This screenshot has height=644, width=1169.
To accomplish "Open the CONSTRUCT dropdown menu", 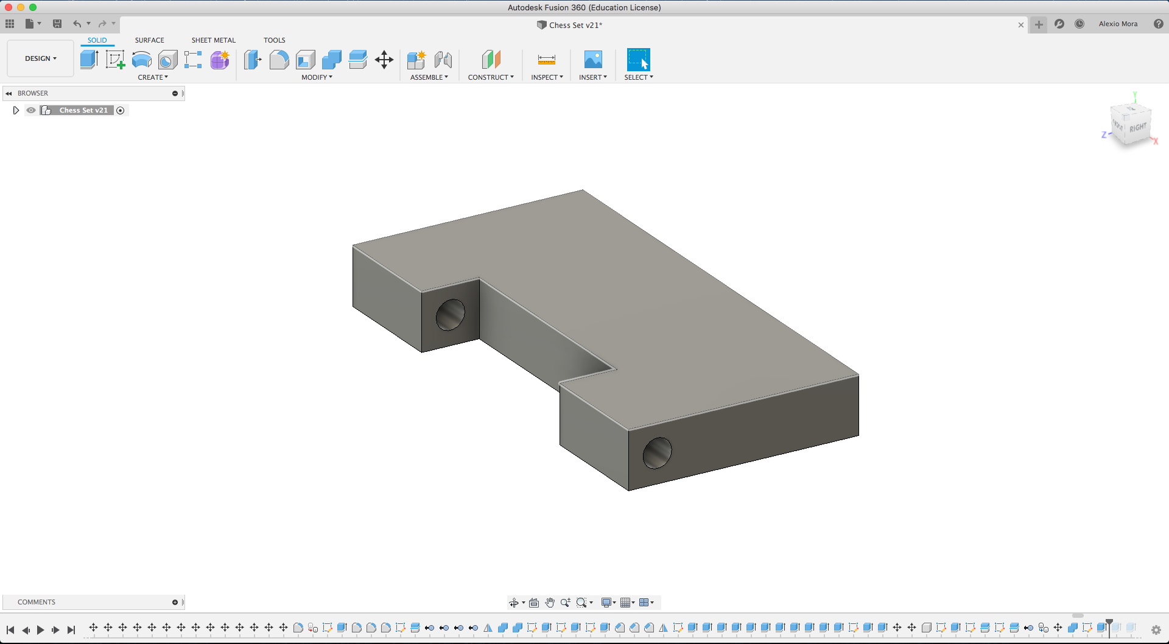I will tap(491, 77).
